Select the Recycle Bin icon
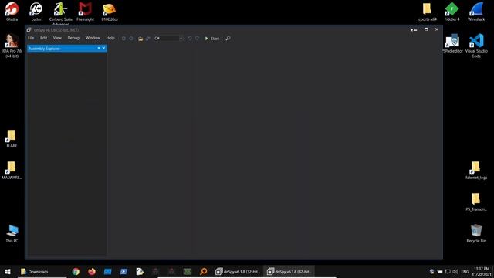This screenshot has height=278, width=494. [x=476, y=233]
